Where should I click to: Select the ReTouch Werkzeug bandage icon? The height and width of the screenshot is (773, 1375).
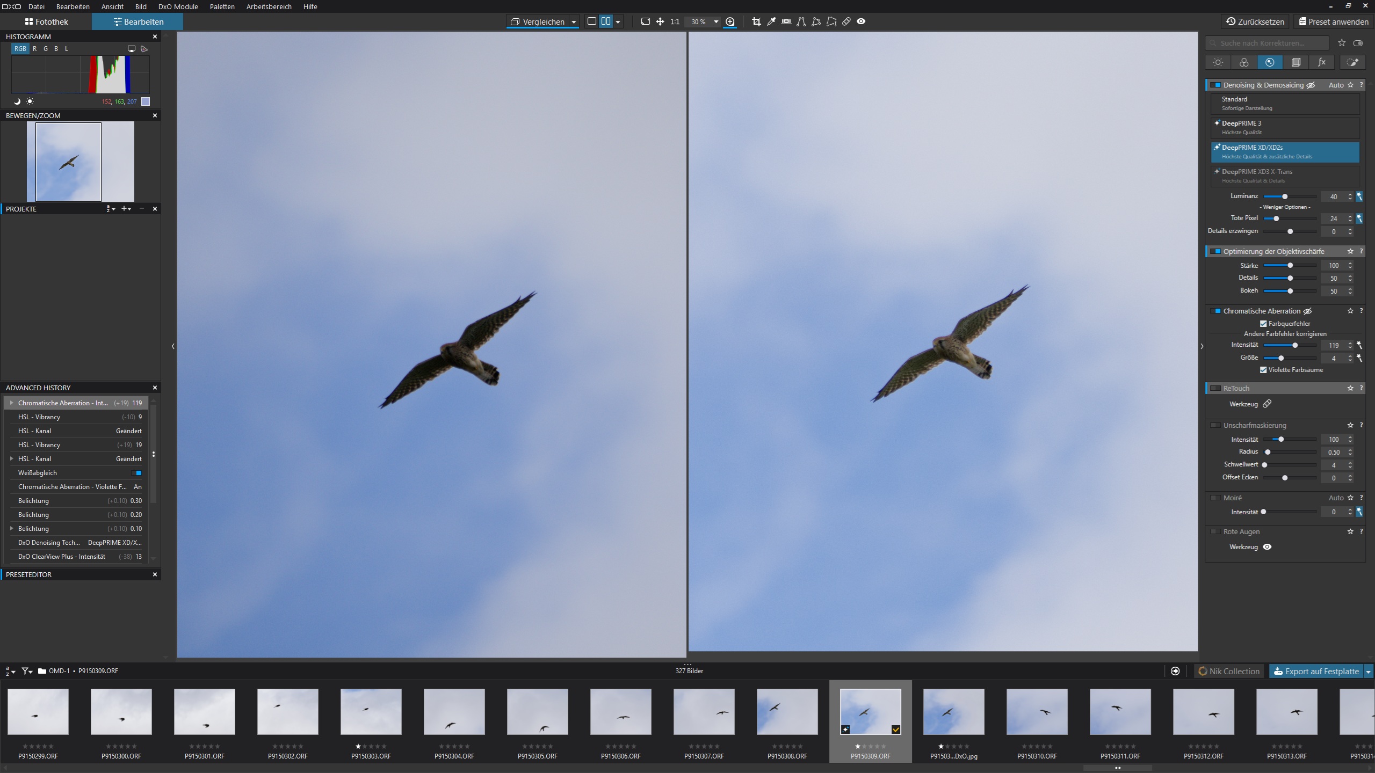[x=1267, y=404]
